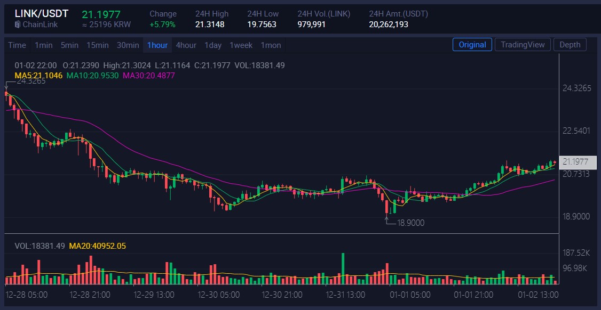The image size is (601, 310).
Task: Click the current price tag 21.1977 on axis
Action: (578, 162)
